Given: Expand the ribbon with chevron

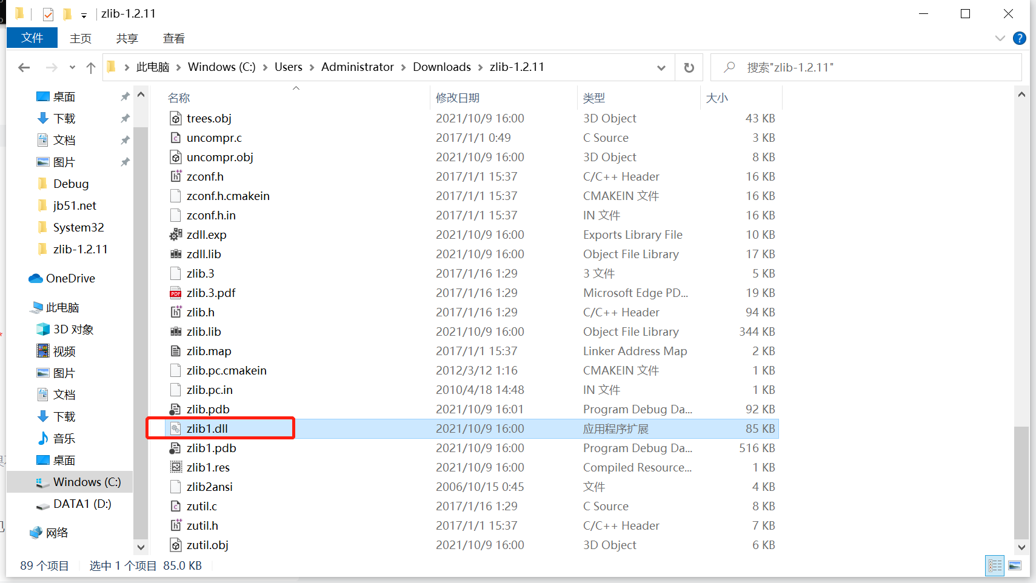Looking at the screenshot, I should pyautogui.click(x=1000, y=38).
